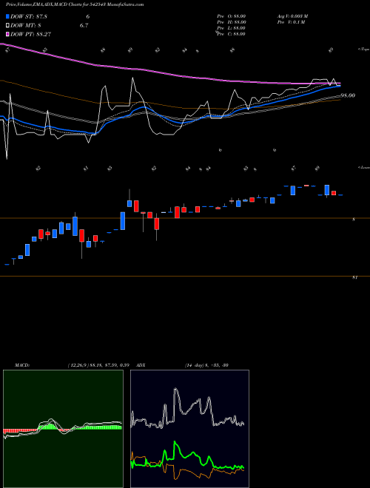Click the 'Pre O: 88.00' open value

232,16
